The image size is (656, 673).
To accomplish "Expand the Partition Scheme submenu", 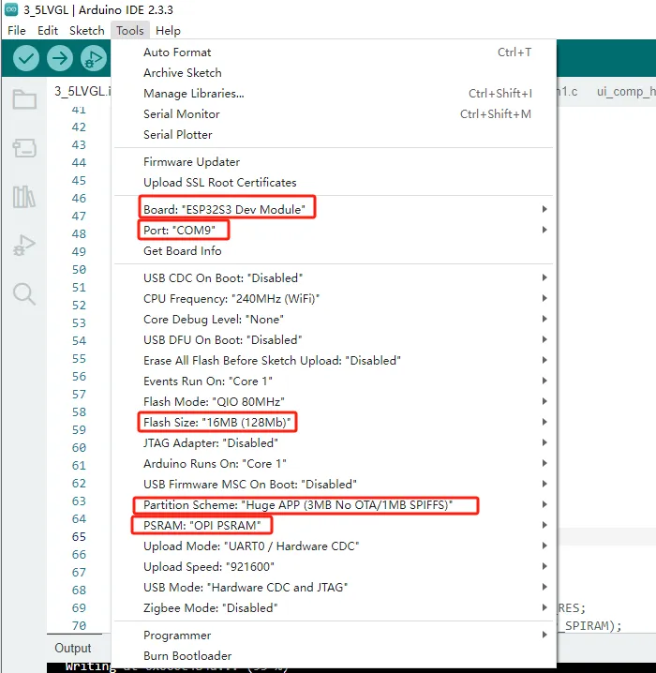I will (334, 504).
